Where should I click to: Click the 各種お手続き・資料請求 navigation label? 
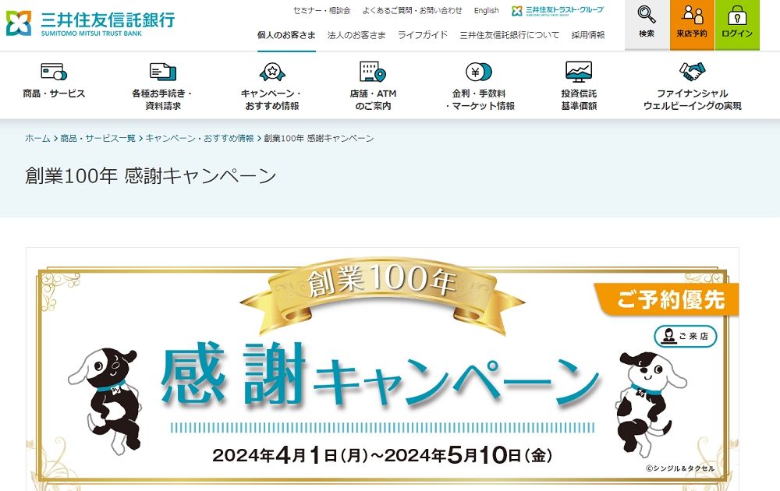(163, 100)
